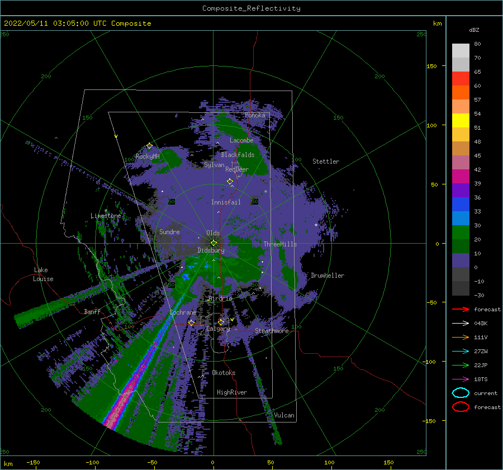Click the cyan 'current' ellipse icon
Viewport: 503px width, 470px height.
pos(461,393)
